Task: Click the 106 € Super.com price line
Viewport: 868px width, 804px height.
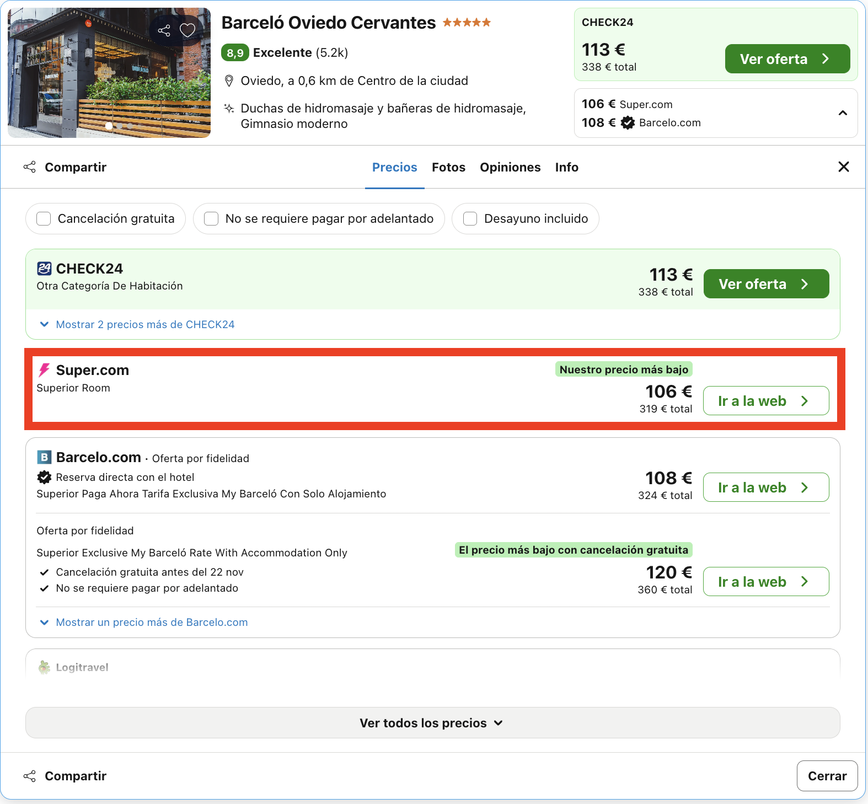Action: click(627, 104)
